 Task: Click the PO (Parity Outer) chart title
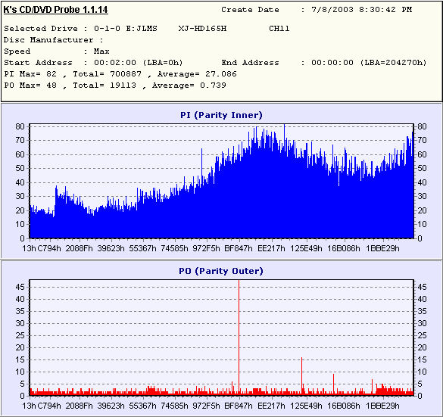[x=221, y=271]
